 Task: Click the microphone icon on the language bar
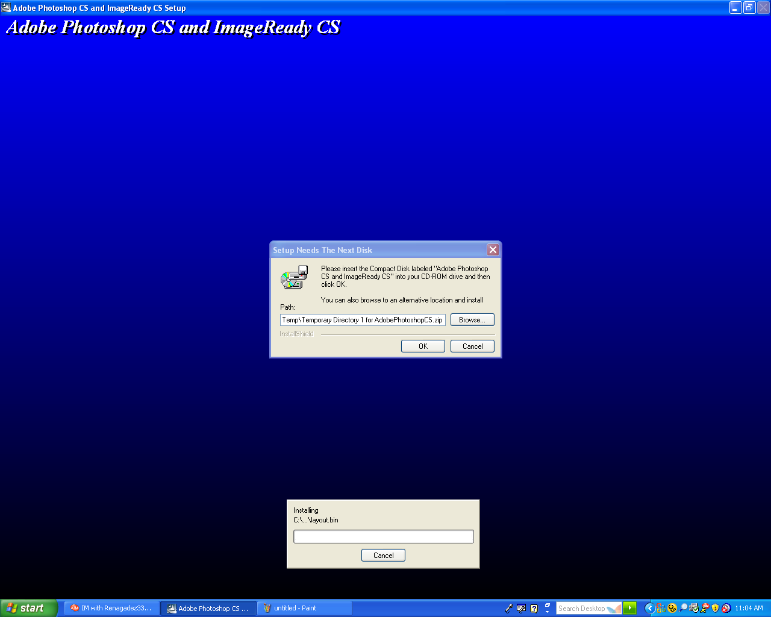[509, 608]
